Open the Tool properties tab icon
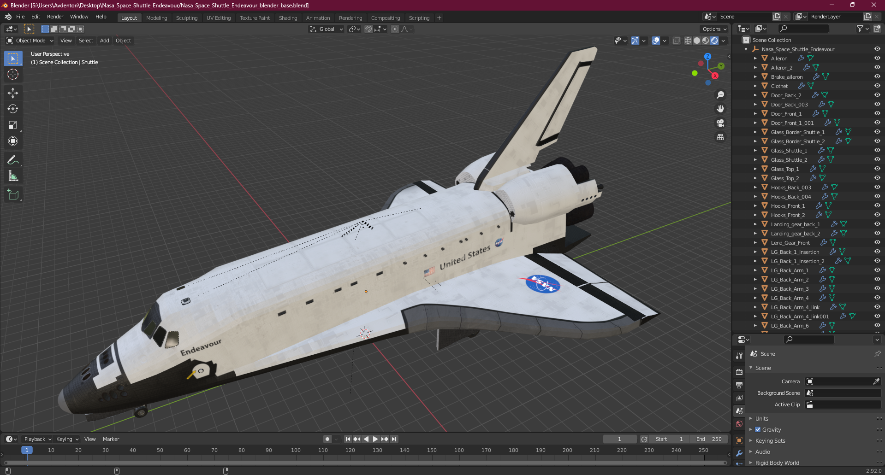Screen dimensions: 885x475 [739, 355]
